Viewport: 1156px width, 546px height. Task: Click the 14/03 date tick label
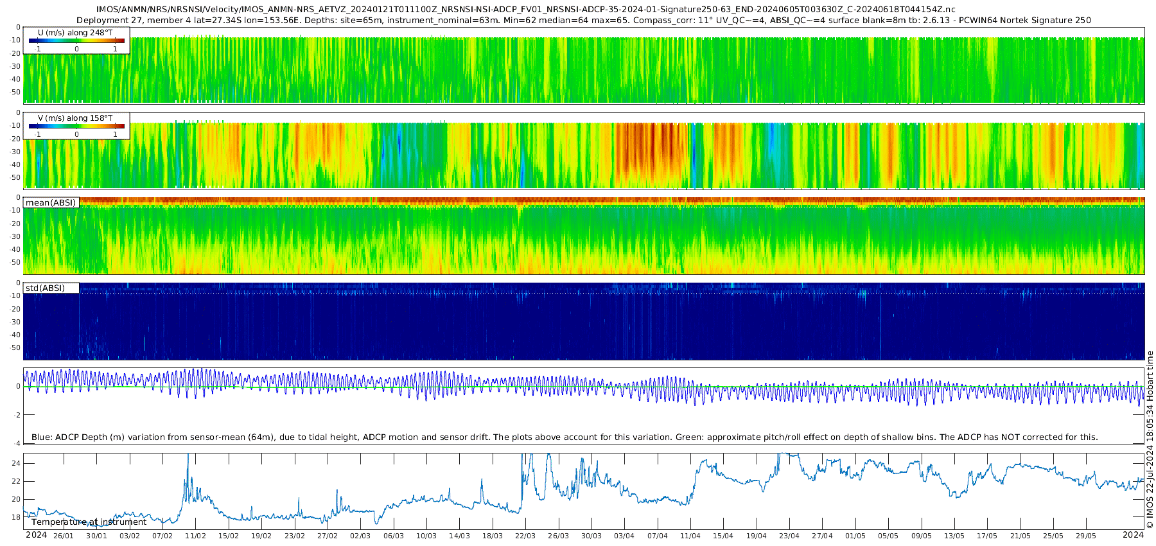coord(460,536)
